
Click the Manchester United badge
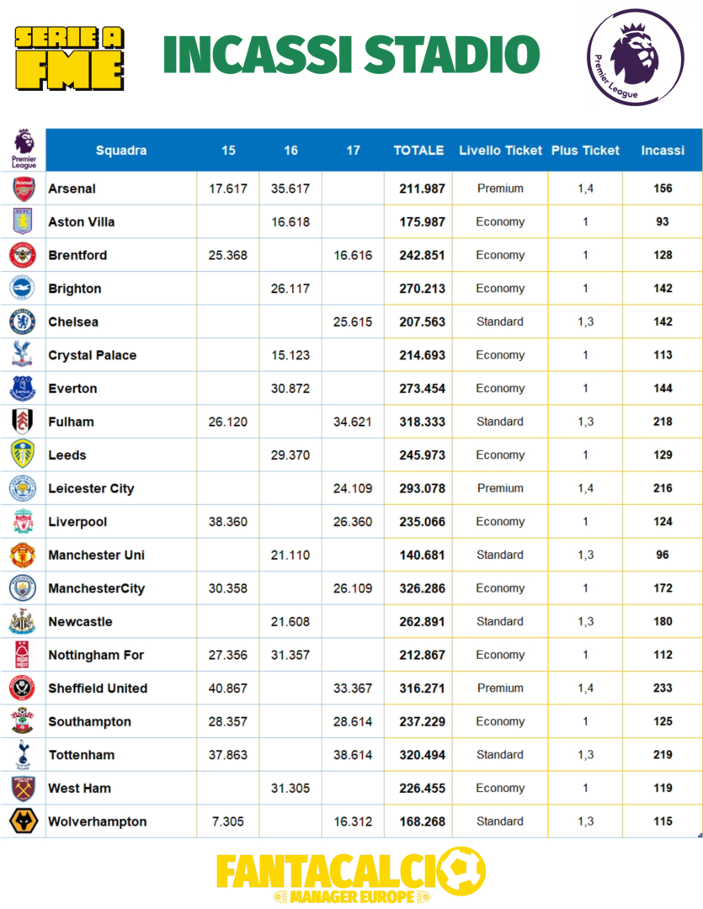(x=23, y=555)
